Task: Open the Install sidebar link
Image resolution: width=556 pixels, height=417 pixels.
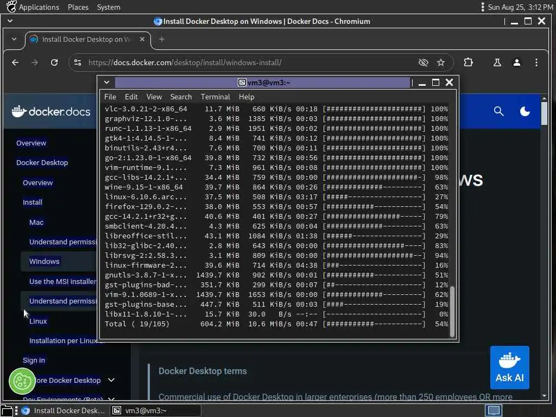Action: pyautogui.click(x=32, y=202)
